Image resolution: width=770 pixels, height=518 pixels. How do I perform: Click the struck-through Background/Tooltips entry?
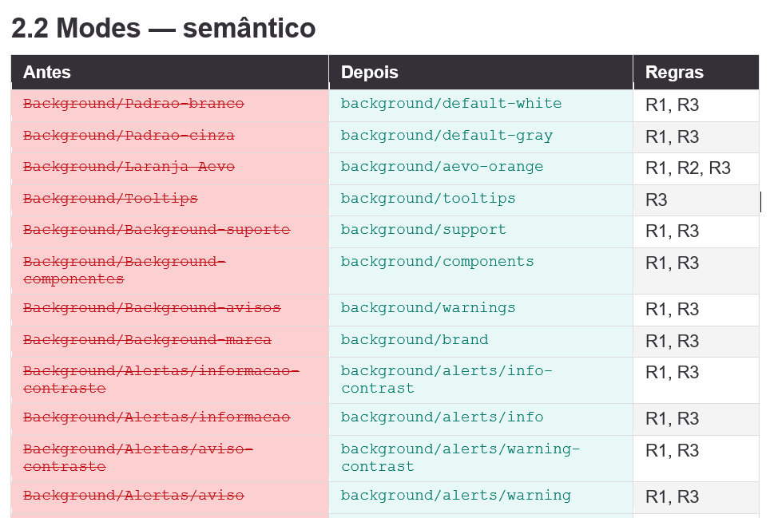110,198
